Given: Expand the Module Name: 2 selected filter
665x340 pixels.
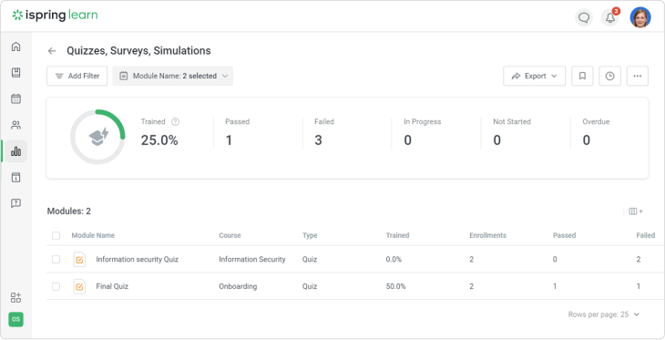Looking at the screenshot, I should [x=173, y=76].
